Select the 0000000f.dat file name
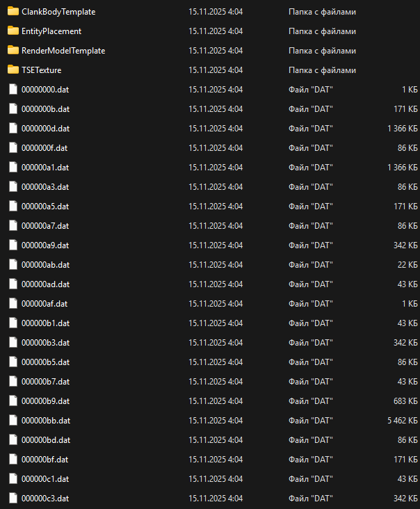 click(45, 148)
